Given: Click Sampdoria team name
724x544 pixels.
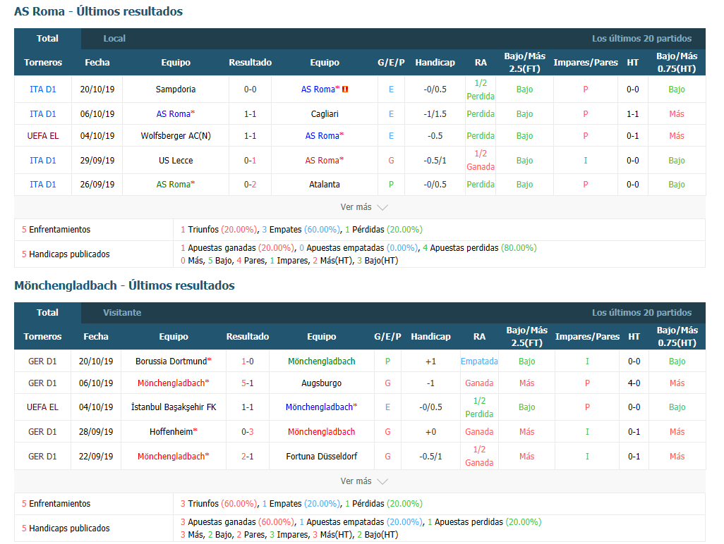Looking at the screenshot, I should coord(176,89).
